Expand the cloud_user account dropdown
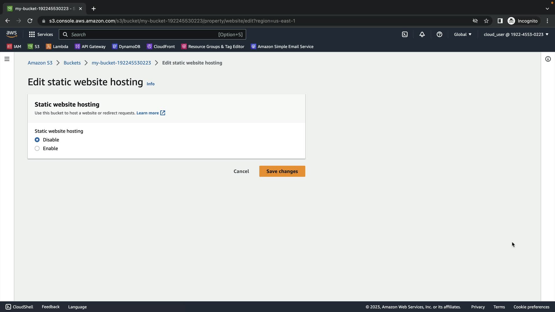555x312 pixels. point(516,34)
